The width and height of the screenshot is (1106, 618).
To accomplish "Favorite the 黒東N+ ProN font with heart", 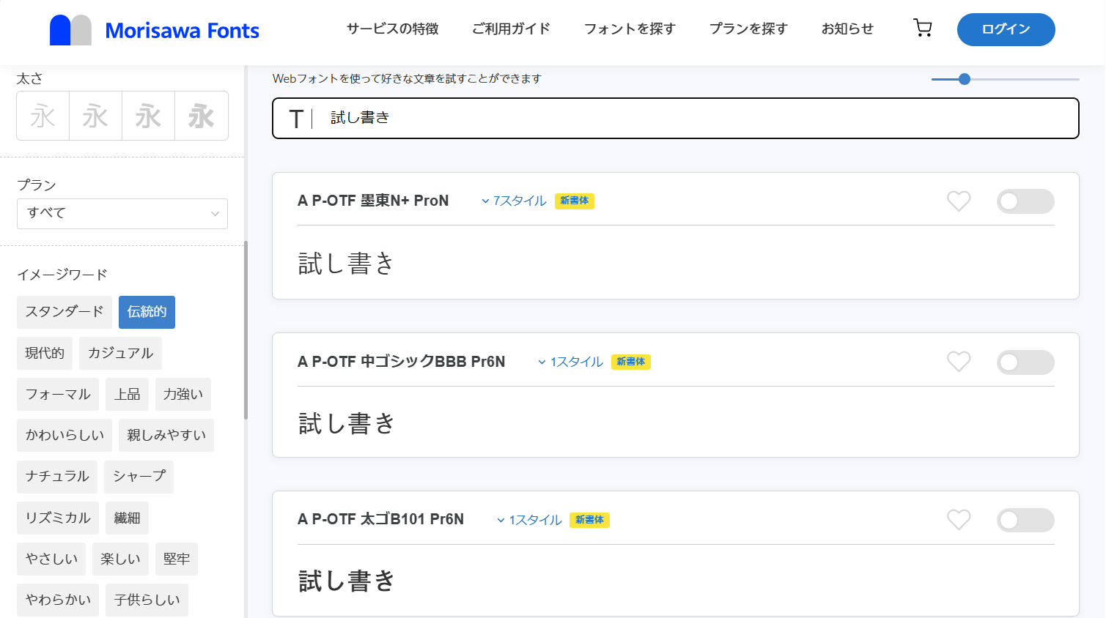I will point(958,201).
